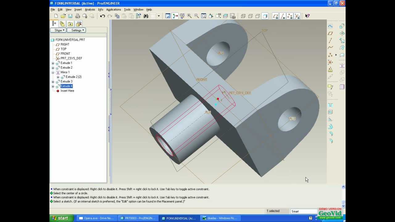Viewport: 395px width, 222px height.
Task: Toggle datum axes display
Action: tap(283, 16)
